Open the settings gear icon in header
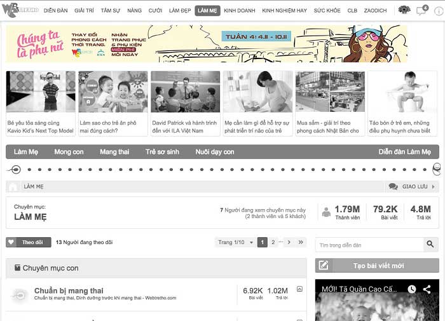 pyautogui.click(x=404, y=10)
